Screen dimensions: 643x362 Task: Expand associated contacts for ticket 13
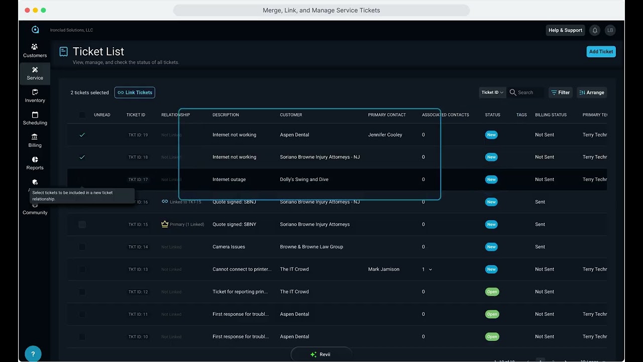click(431, 269)
